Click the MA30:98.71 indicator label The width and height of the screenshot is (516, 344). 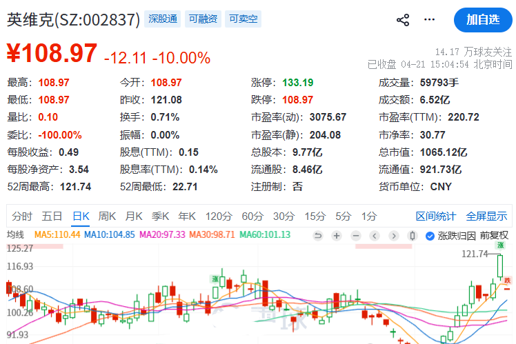click(x=212, y=235)
